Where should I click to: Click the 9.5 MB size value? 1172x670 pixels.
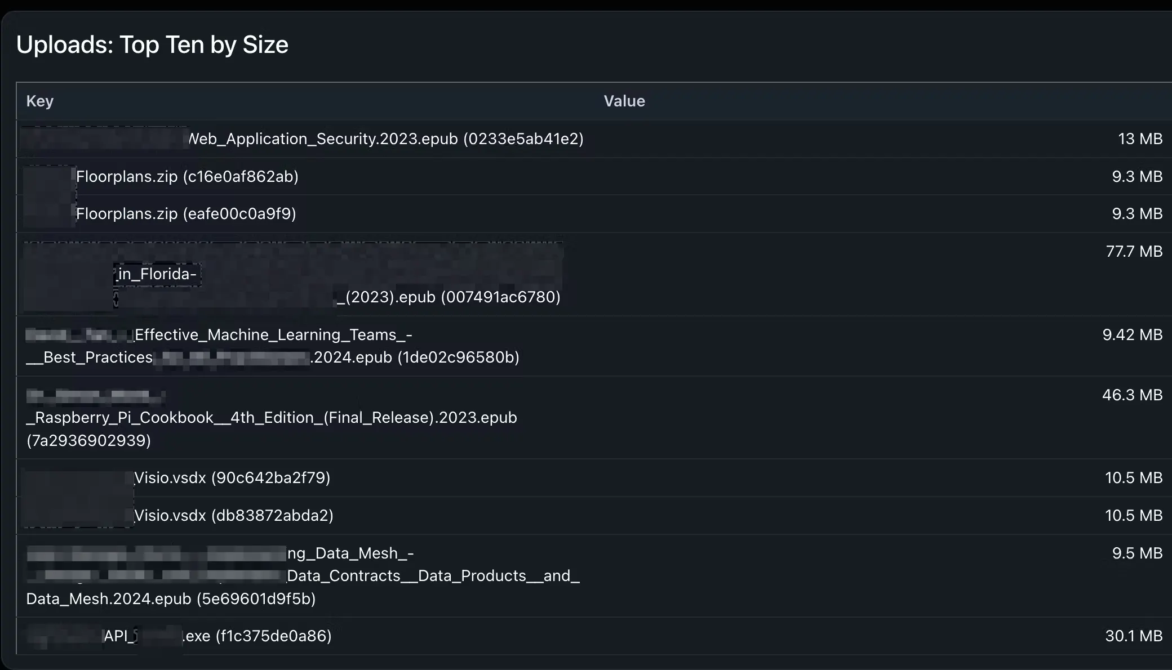(x=1137, y=553)
